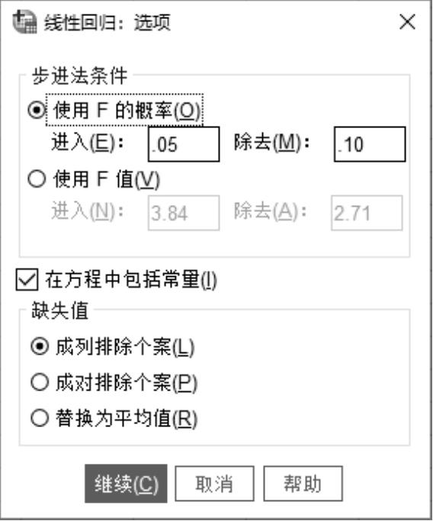
Task: Click the 除去(M) probability field showing .10
Action: pos(370,144)
